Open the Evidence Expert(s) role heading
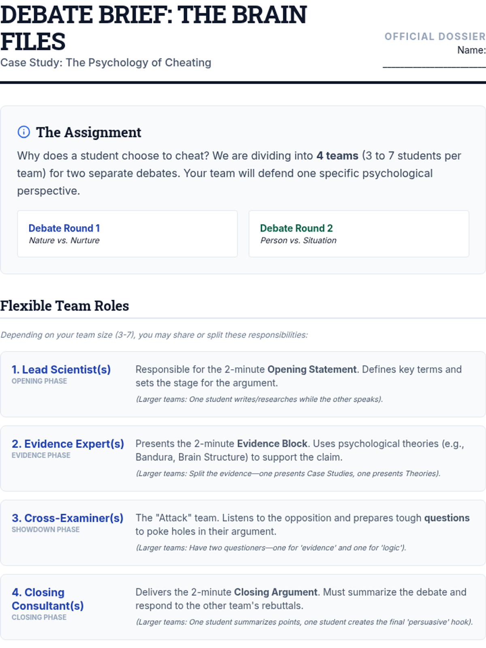The height and width of the screenshot is (648, 486). 68,444
